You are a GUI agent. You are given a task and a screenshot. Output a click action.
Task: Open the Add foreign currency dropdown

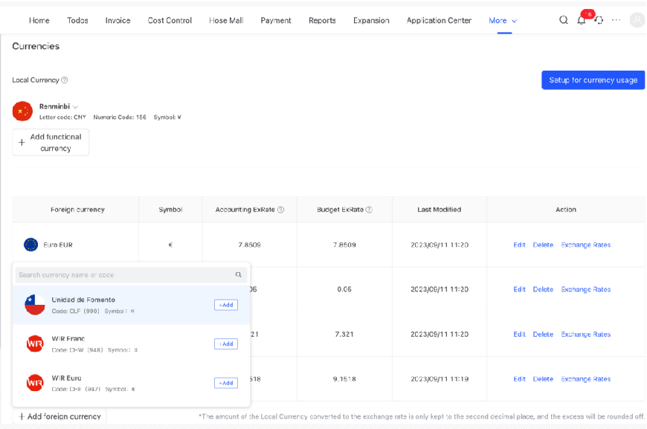tap(59, 416)
